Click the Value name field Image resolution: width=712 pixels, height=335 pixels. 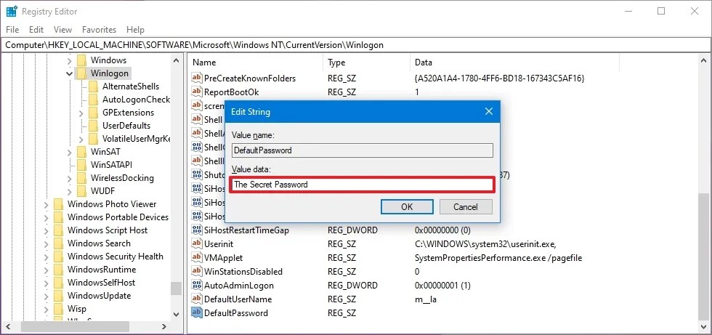[x=362, y=150]
